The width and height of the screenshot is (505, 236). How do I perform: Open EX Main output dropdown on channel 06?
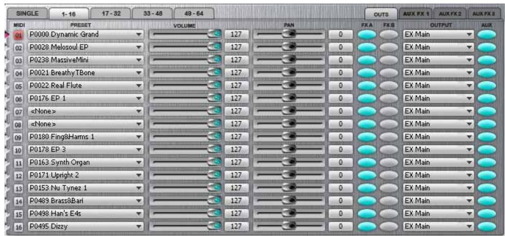438,98
